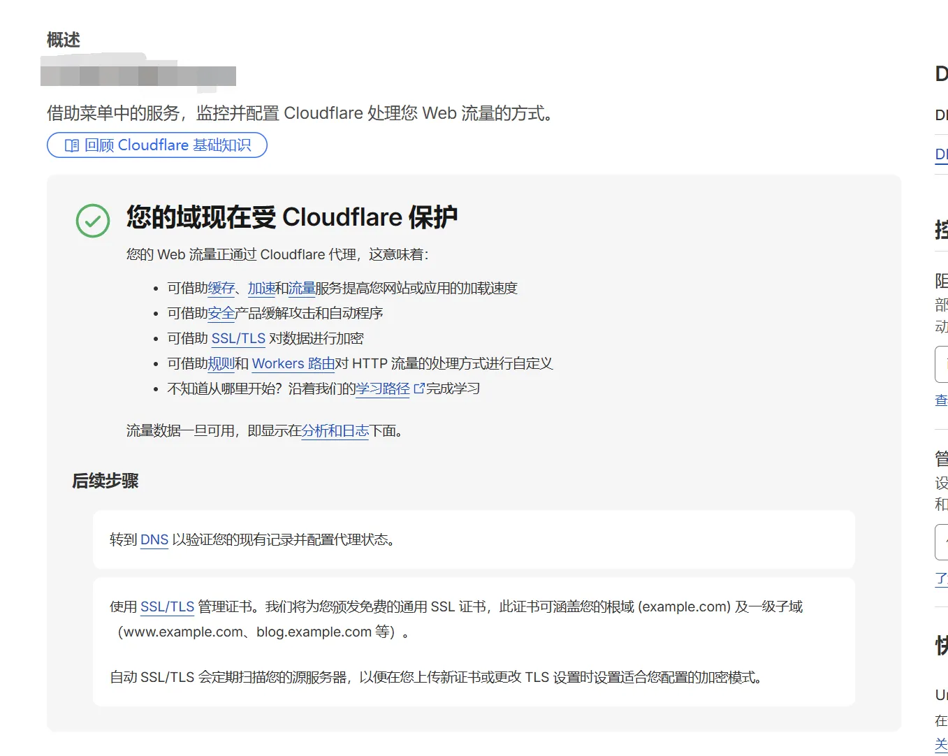948x756 pixels.
Task: Click the green checkmark protection status icon
Action: [93, 221]
